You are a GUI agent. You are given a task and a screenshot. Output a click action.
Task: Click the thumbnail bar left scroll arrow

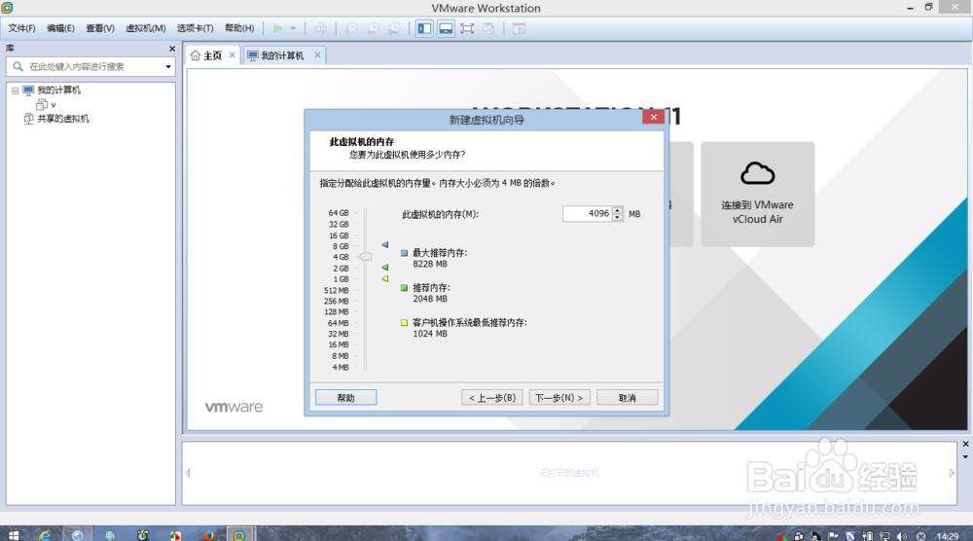coord(188,473)
